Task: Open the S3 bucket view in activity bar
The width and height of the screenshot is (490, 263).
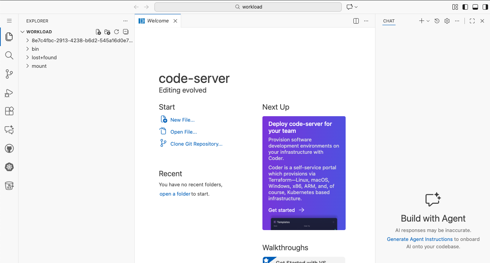Action: click(x=9, y=186)
